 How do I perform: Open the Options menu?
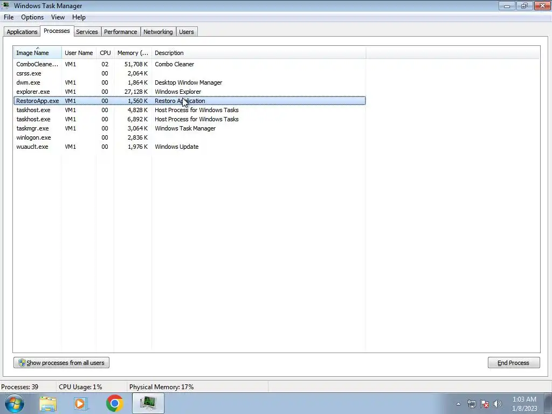click(32, 17)
